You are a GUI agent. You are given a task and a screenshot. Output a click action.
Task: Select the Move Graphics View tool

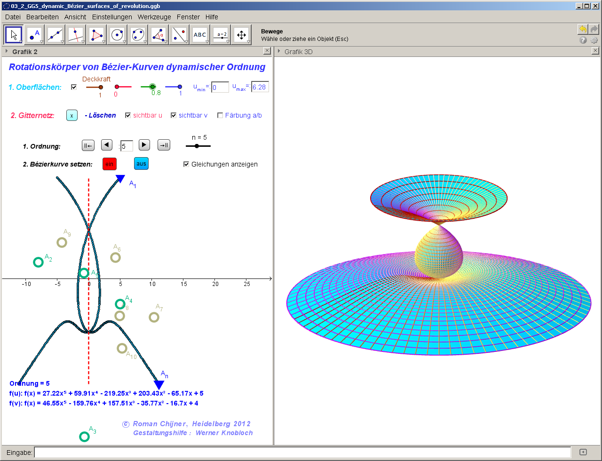[241, 35]
